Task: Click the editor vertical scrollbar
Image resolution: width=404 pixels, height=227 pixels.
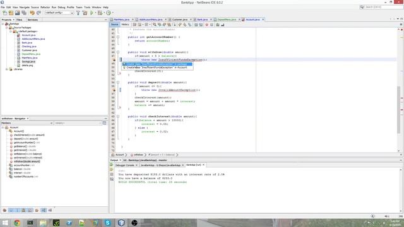Action: 399,110
